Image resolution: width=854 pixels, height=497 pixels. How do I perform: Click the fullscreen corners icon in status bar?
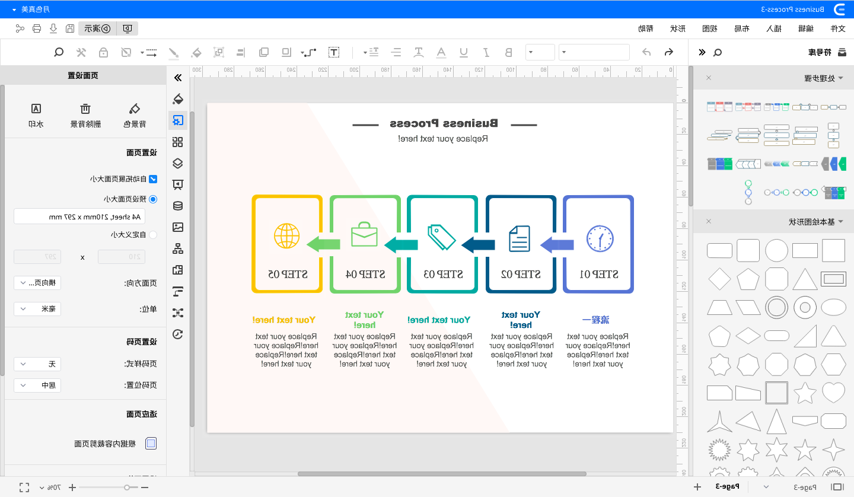pos(24,487)
